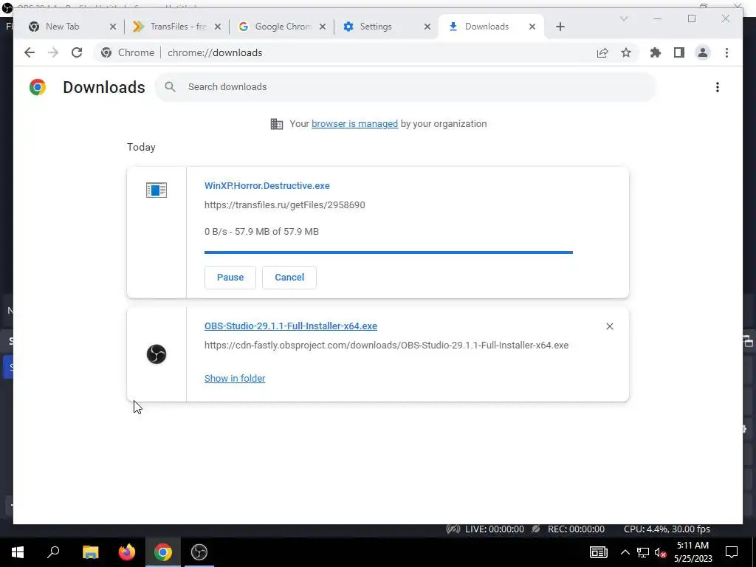Close the Downloads tab
The width and height of the screenshot is (756, 567).
tap(532, 27)
